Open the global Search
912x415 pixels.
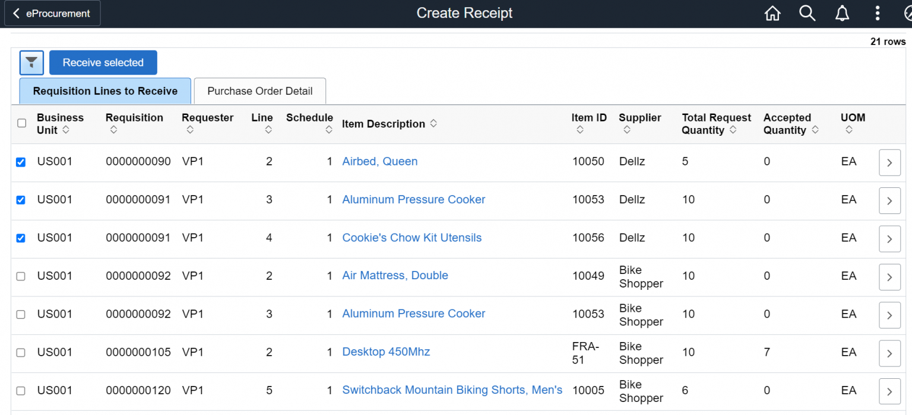click(807, 12)
